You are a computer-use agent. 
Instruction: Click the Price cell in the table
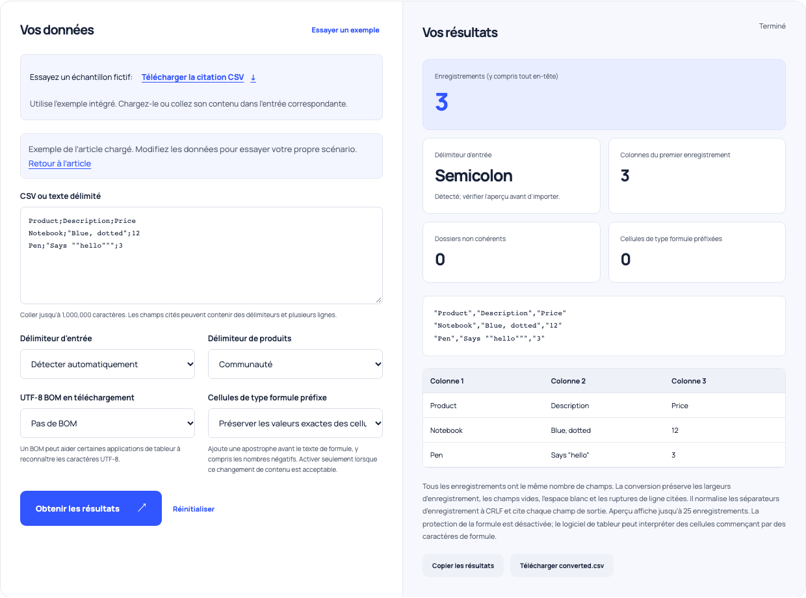[x=725, y=406]
